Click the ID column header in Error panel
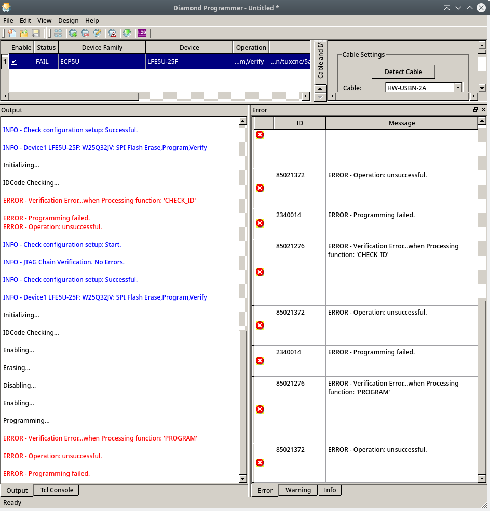 300,123
